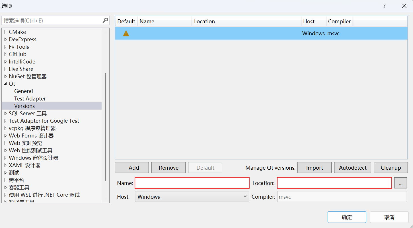
Task: Click the warning triangle on the Qt version row
Action: click(126, 33)
